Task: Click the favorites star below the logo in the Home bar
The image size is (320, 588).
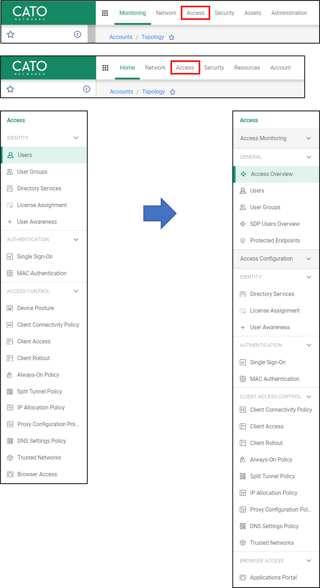Action: pyautogui.click(x=11, y=89)
